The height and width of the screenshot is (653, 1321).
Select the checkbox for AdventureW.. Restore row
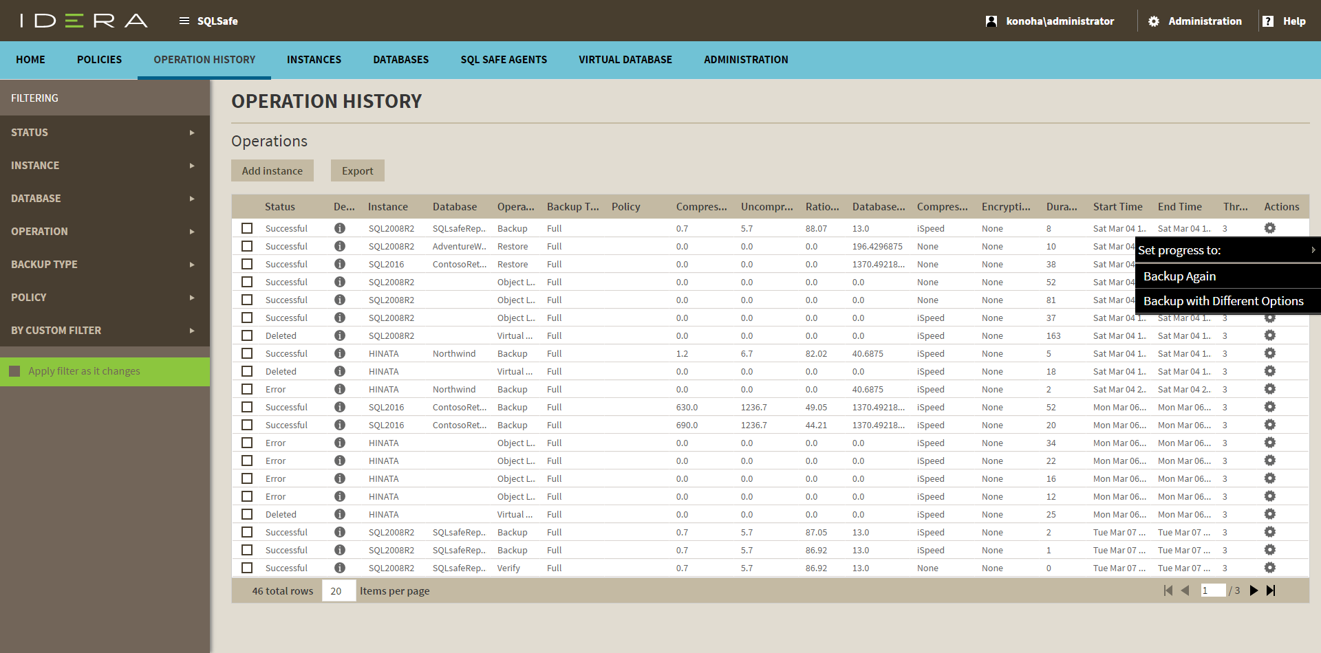[x=247, y=246]
